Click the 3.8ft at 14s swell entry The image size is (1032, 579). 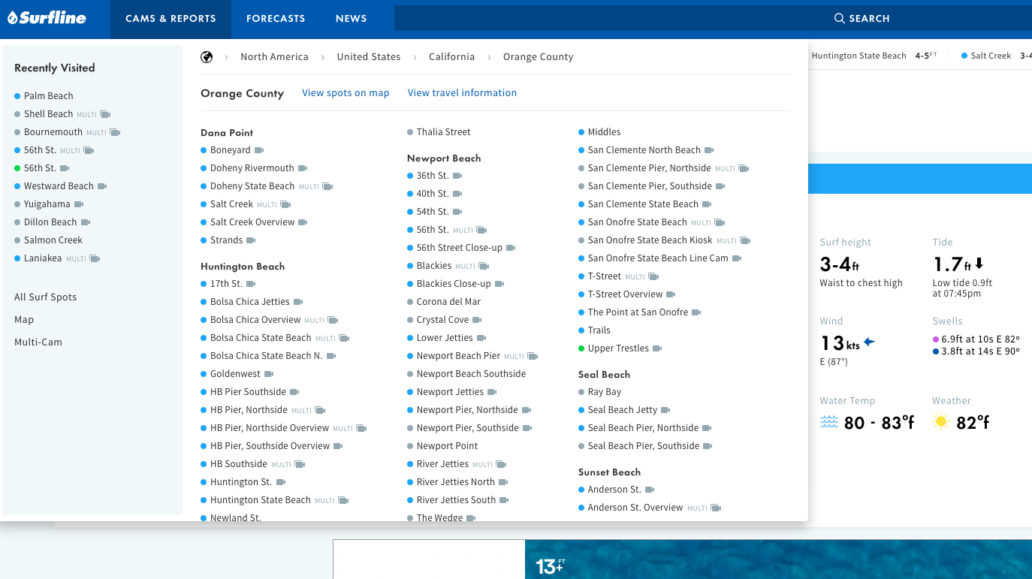click(x=980, y=351)
